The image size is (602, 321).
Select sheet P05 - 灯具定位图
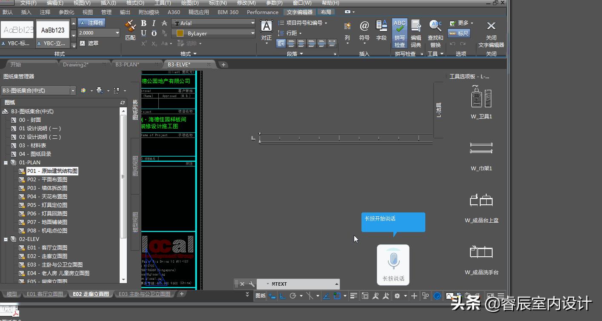pyautogui.click(x=47, y=205)
